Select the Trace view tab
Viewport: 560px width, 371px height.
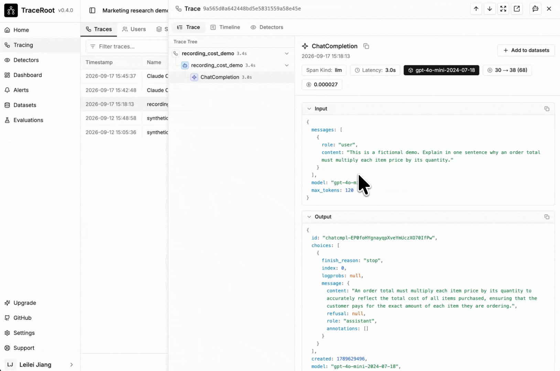click(x=189, y=27)
